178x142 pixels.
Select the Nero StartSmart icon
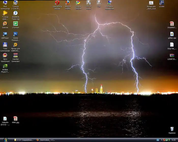pyautogui.click(x=5, y=55)
